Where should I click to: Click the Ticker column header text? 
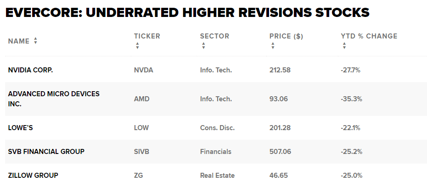pos(147,36)
